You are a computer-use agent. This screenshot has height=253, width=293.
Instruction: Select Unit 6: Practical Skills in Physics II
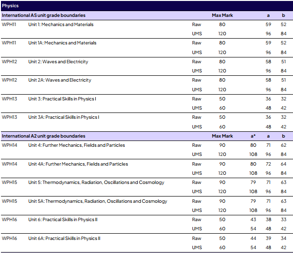pos(63,220)
